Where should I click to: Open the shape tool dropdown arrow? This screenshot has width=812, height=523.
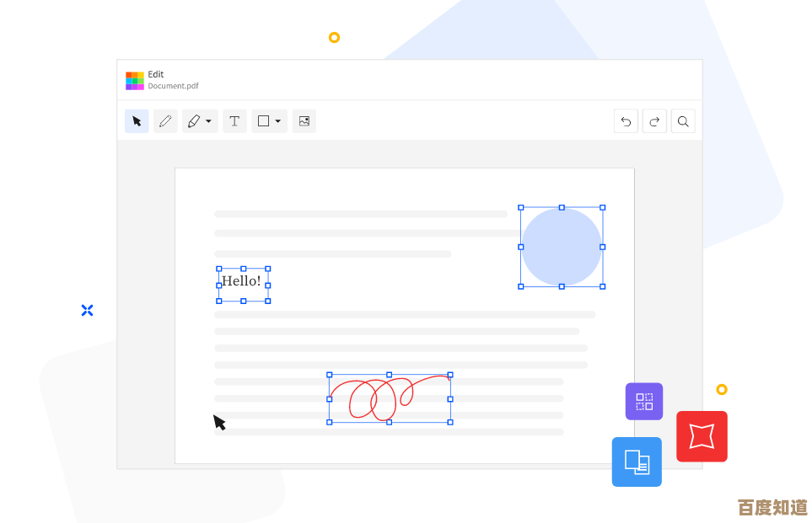(x=277, y=121)
